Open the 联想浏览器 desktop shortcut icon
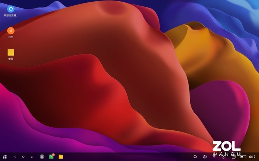259x161 pixels. coord(11,9)
